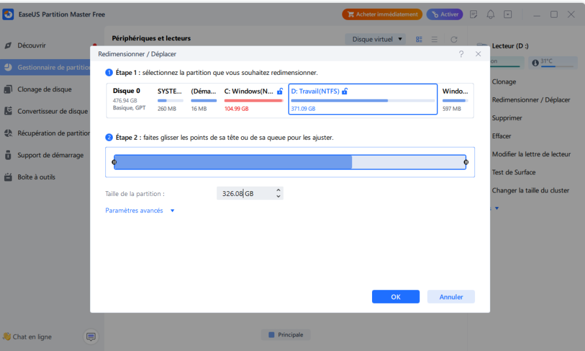Open Clonage de disque in the sidebar
Image resolution: width=585 pixels, height=351 pixels.
[x=45, y=90]
